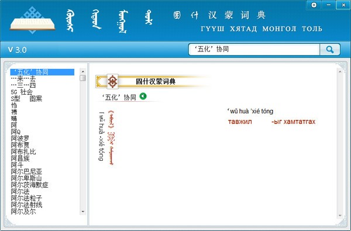Screen dimensions: 351x231
Task: Click the ornament emblem beside 固什汉蒙词典 banner
Action: coord(112,81)
